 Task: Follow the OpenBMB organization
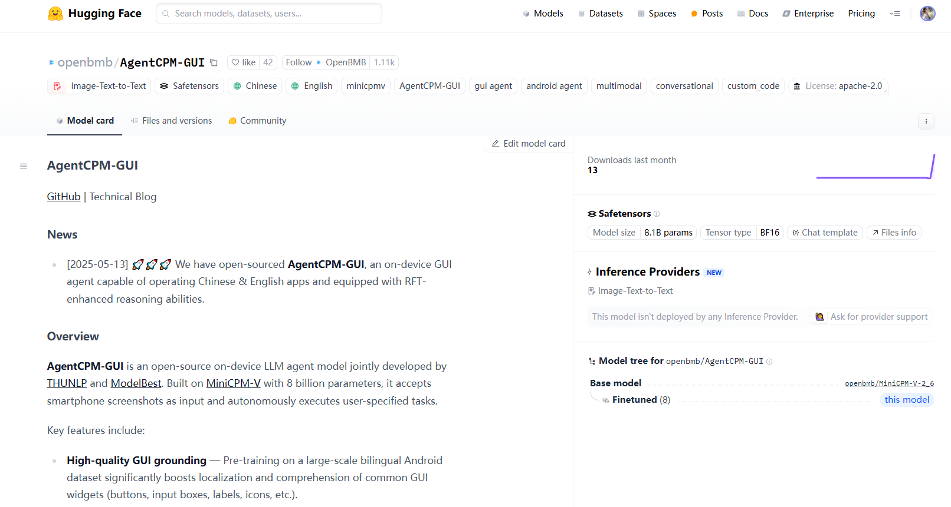[299, 62]
